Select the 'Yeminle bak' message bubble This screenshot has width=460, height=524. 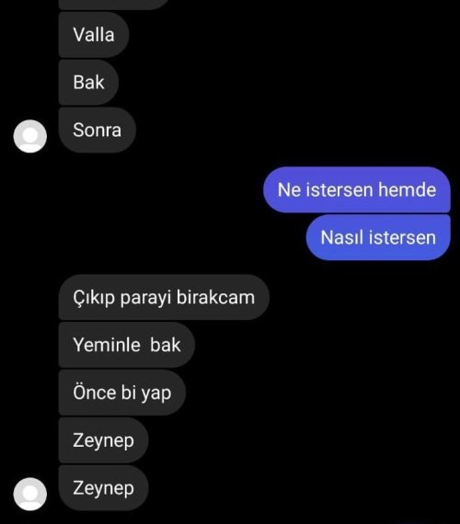127,345
